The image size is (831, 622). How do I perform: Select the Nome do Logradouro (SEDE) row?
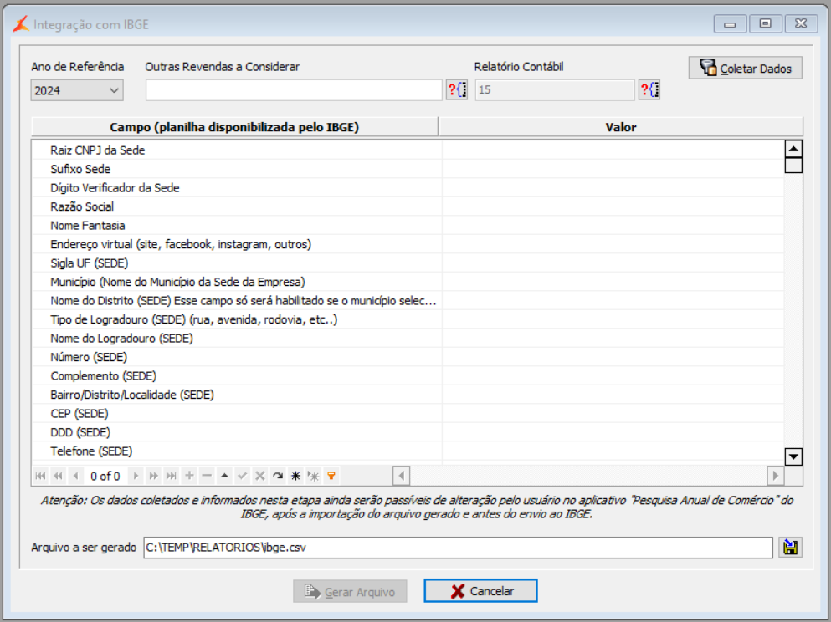(408, 339)
